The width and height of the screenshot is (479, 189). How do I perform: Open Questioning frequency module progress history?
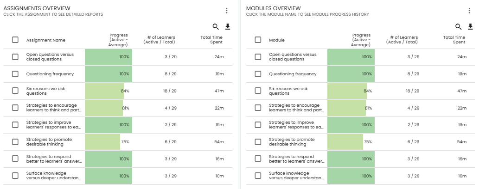(x=293, y=74)
